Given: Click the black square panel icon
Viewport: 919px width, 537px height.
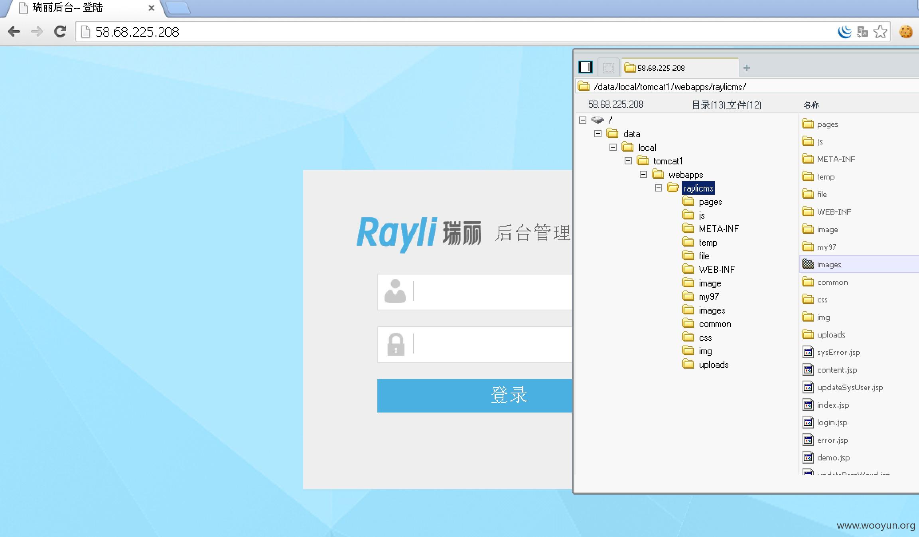Looking at the screenshot, I should pyautogui.click(x=586, y=67).
